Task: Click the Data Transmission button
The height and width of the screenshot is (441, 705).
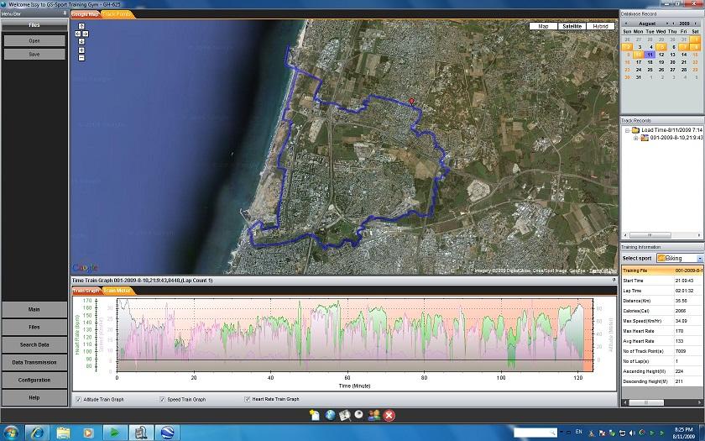Action: [x=34, y=362]
